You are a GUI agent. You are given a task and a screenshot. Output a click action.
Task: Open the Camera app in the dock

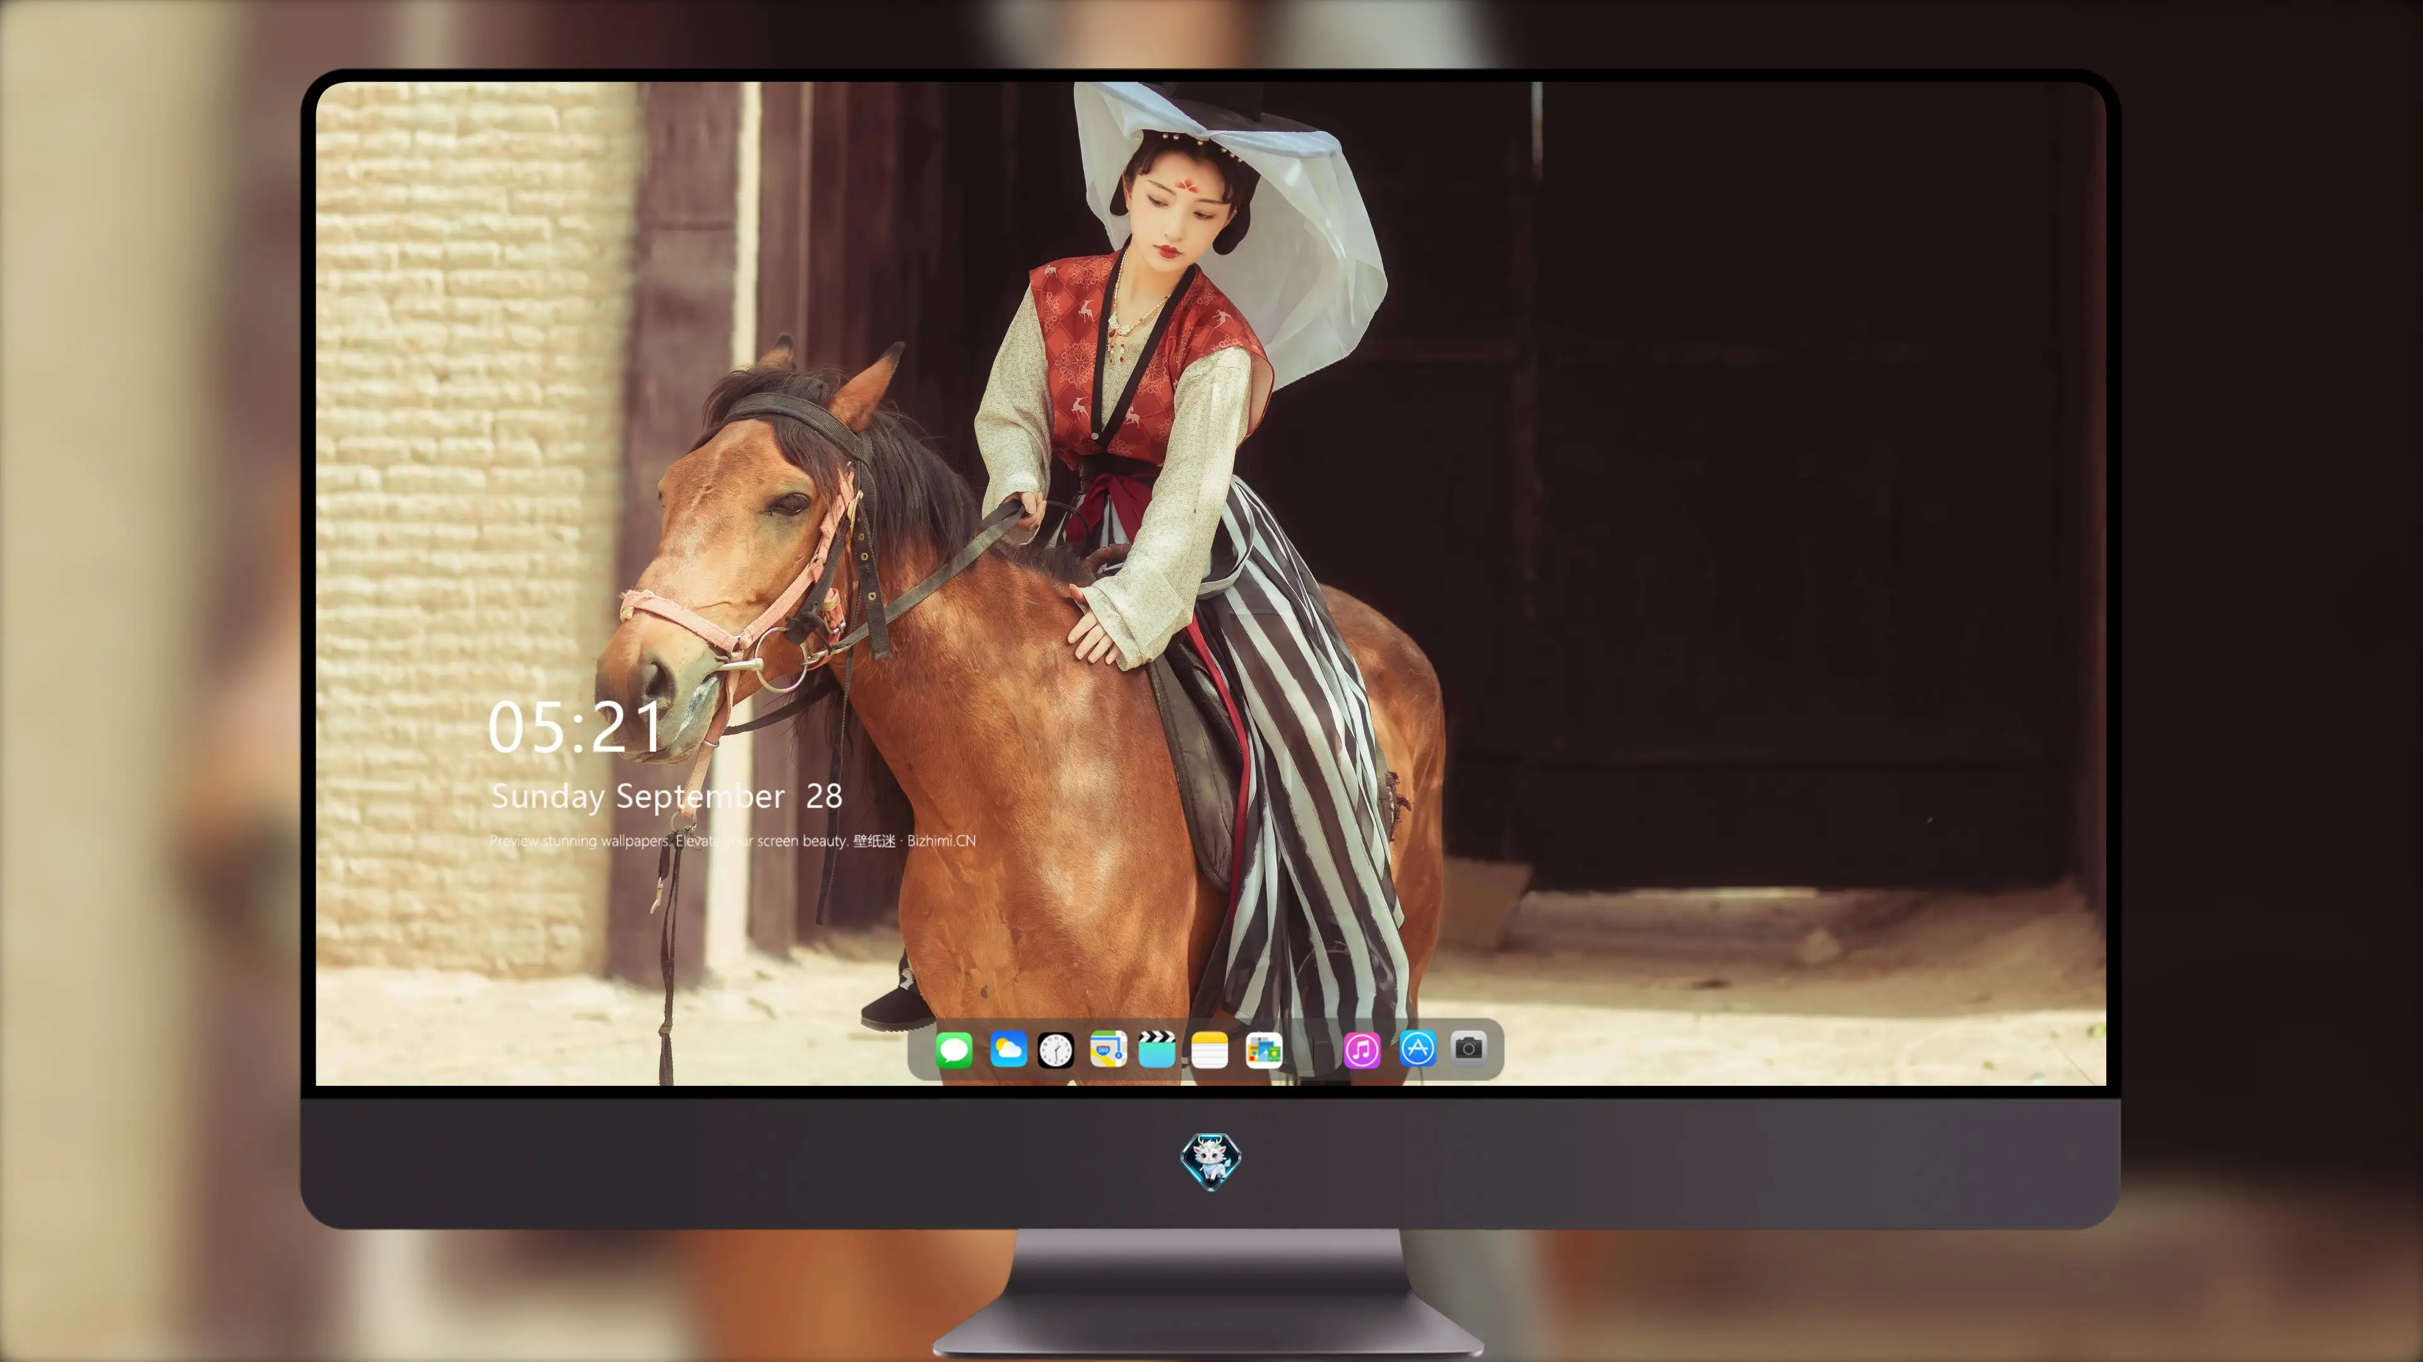[1468, 1047]
